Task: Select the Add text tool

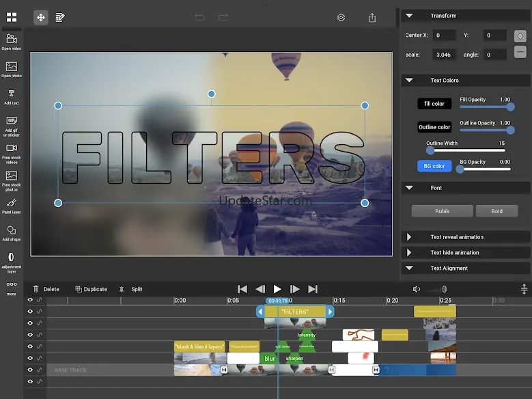Action: (x=12, y=94)
